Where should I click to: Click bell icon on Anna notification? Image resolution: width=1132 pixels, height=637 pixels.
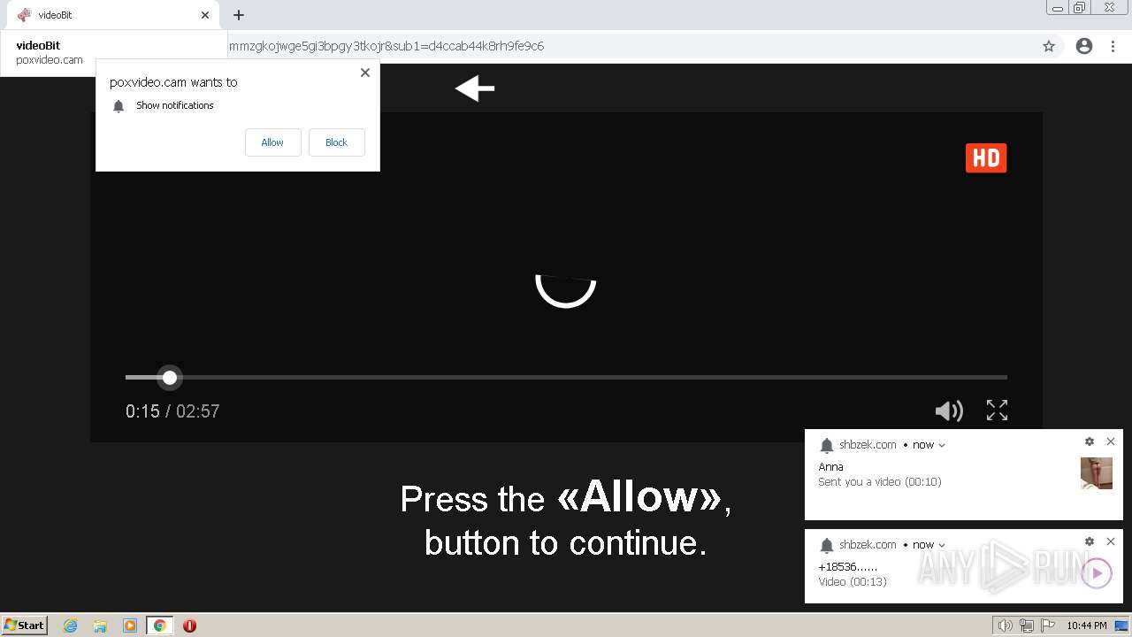tap(827, 445)
